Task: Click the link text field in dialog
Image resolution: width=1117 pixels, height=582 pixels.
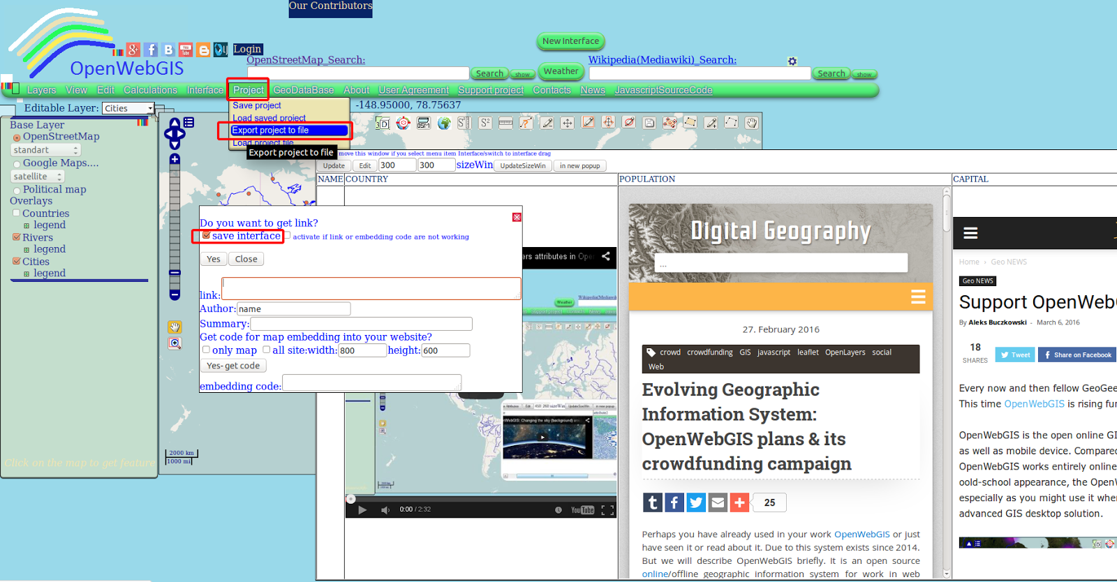Action: (x=371, y=288)
